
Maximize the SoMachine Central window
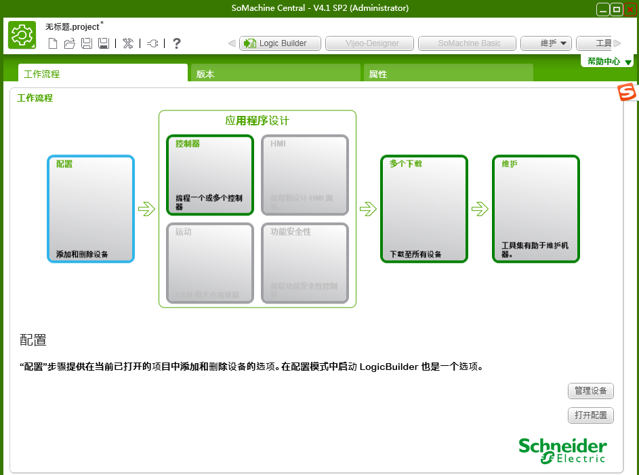coord(616,9)
